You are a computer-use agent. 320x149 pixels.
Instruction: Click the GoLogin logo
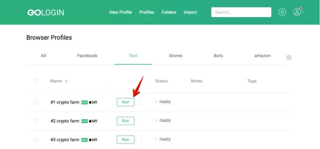pos(46,12)
